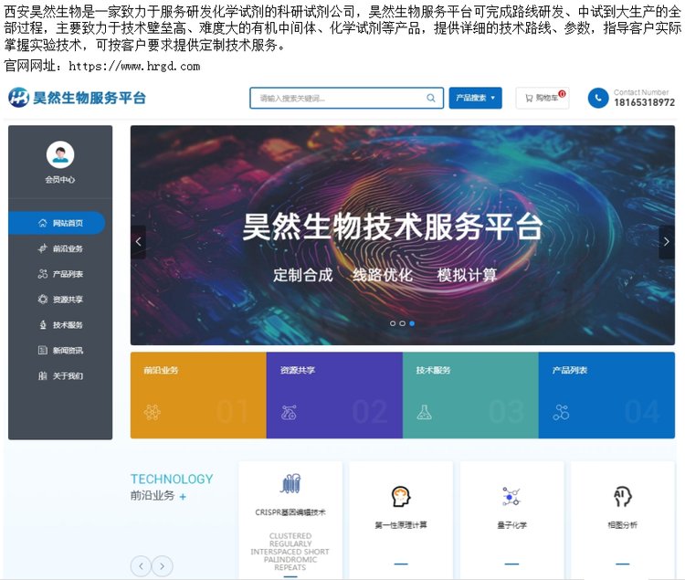Click the search keyword input field
The height and width of the screenshot is (580, 685).
[x=338, y=99]
